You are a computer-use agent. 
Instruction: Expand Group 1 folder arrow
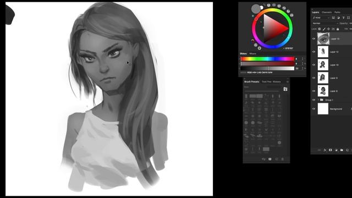[318, 100]
